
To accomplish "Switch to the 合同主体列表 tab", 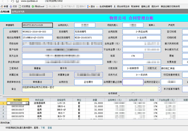I will (x=18, y=12).
